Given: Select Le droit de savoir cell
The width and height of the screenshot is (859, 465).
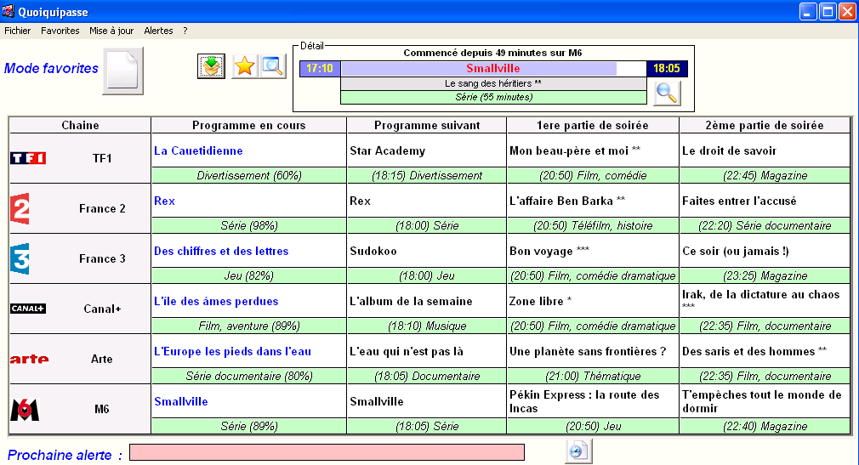Looking at the screenshot, I should click(x=765, y=150).
